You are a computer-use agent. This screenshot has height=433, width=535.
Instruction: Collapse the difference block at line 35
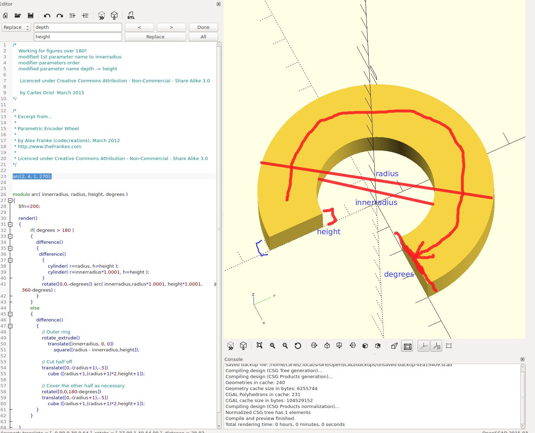click(x=10, y=248)
